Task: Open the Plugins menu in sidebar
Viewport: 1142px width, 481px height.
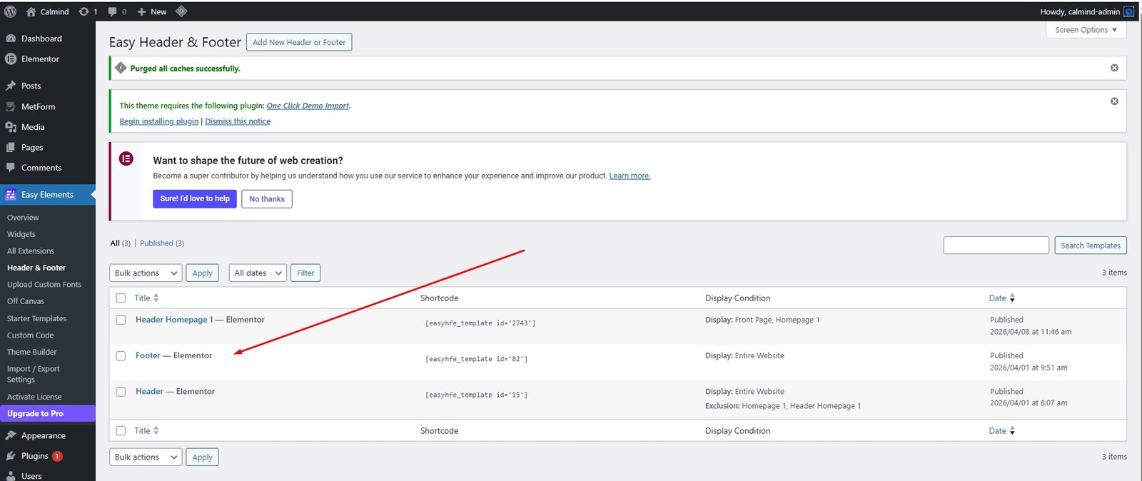Action: coord(34,456)
